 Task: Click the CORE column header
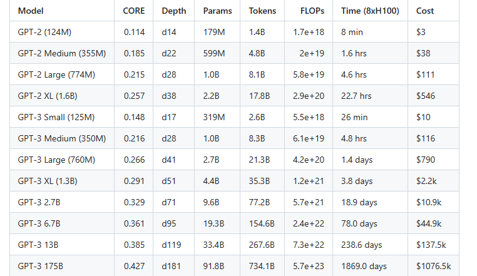pos(134,11)
